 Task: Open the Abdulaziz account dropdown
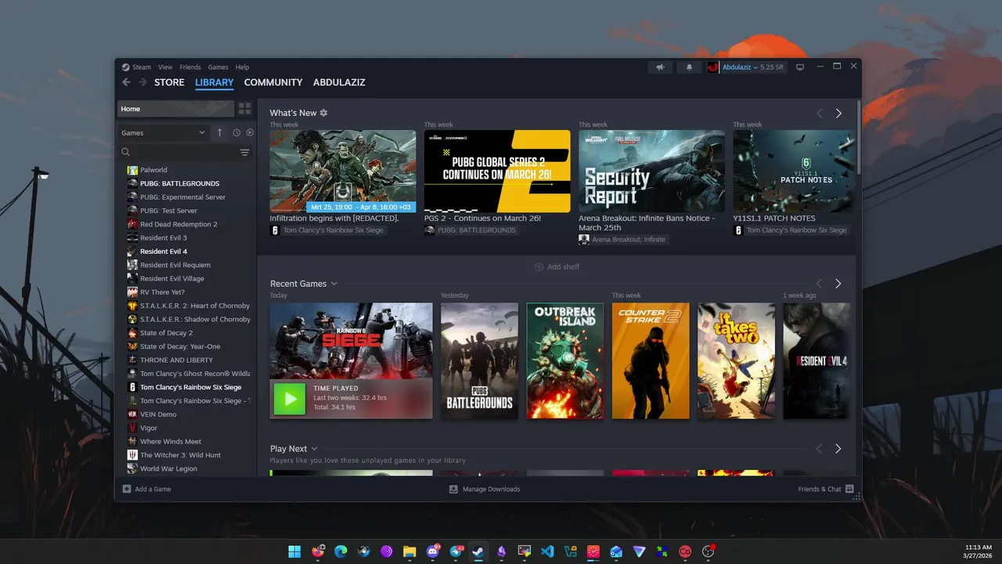(739, 67)
